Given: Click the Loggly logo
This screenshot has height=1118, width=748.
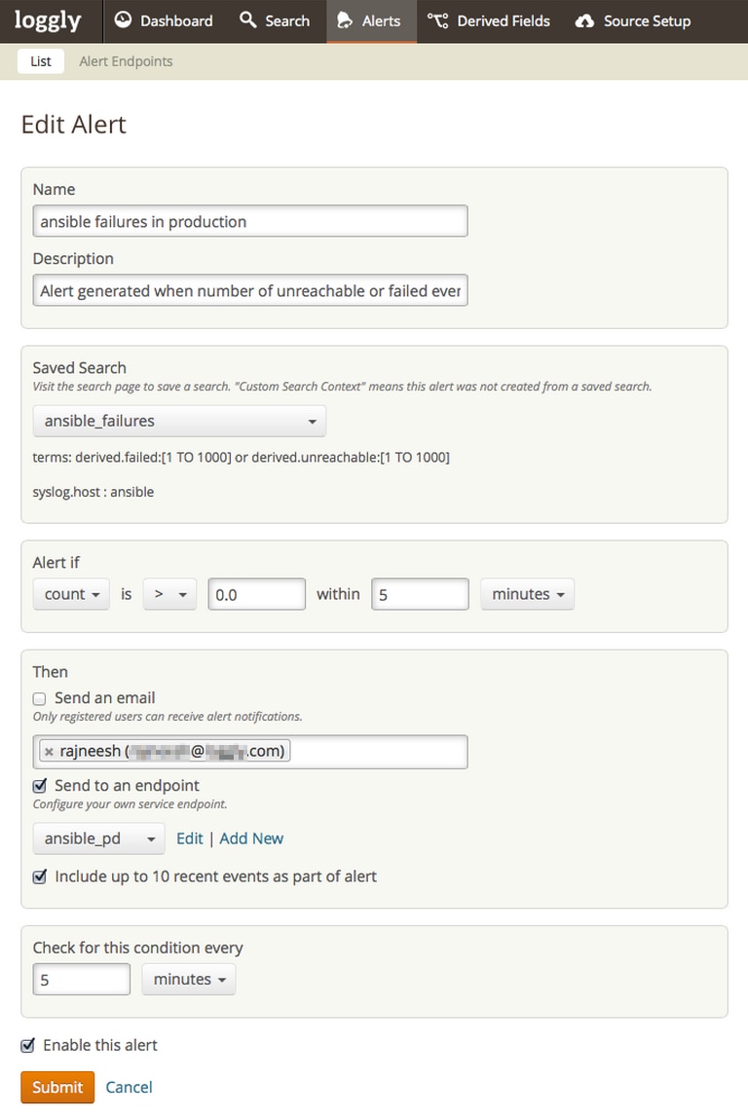Looking at the screenshot, I should click(x=48, y=20).
